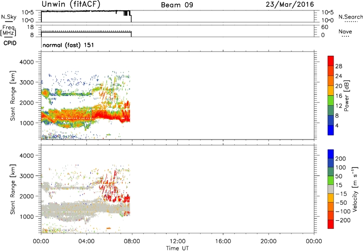Click the '3000' tick on the velocity panel
The width and height of the screenshot is (363, 251).
click(27, 176)
